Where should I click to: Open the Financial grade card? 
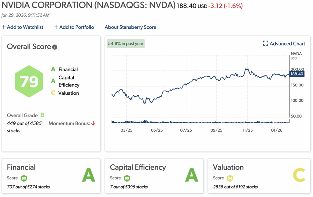[51, 176]
